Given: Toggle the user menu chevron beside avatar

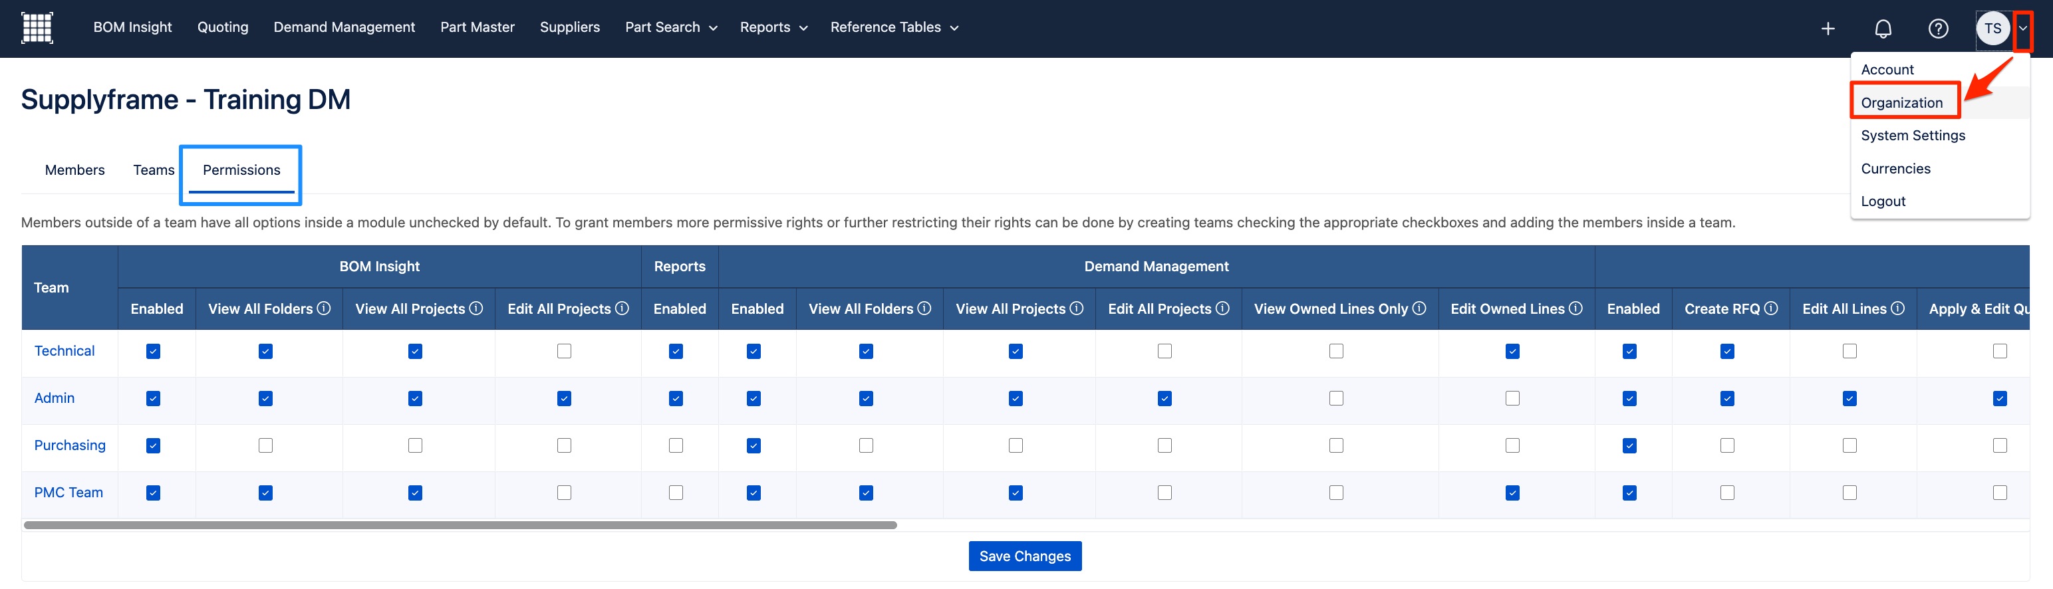Looking at the screenshot, I should click(2022, 29).
